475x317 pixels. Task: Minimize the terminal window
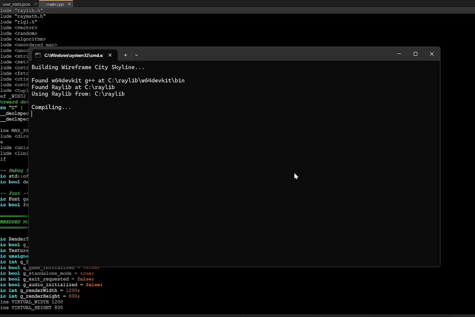coord(399,54)
